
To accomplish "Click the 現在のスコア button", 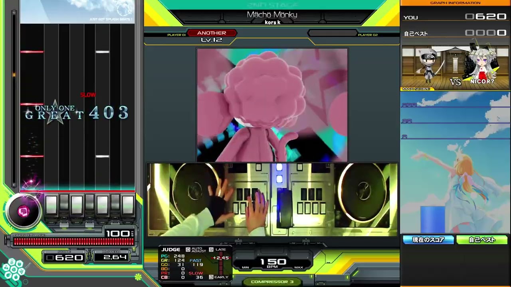I will pos(428,240).
